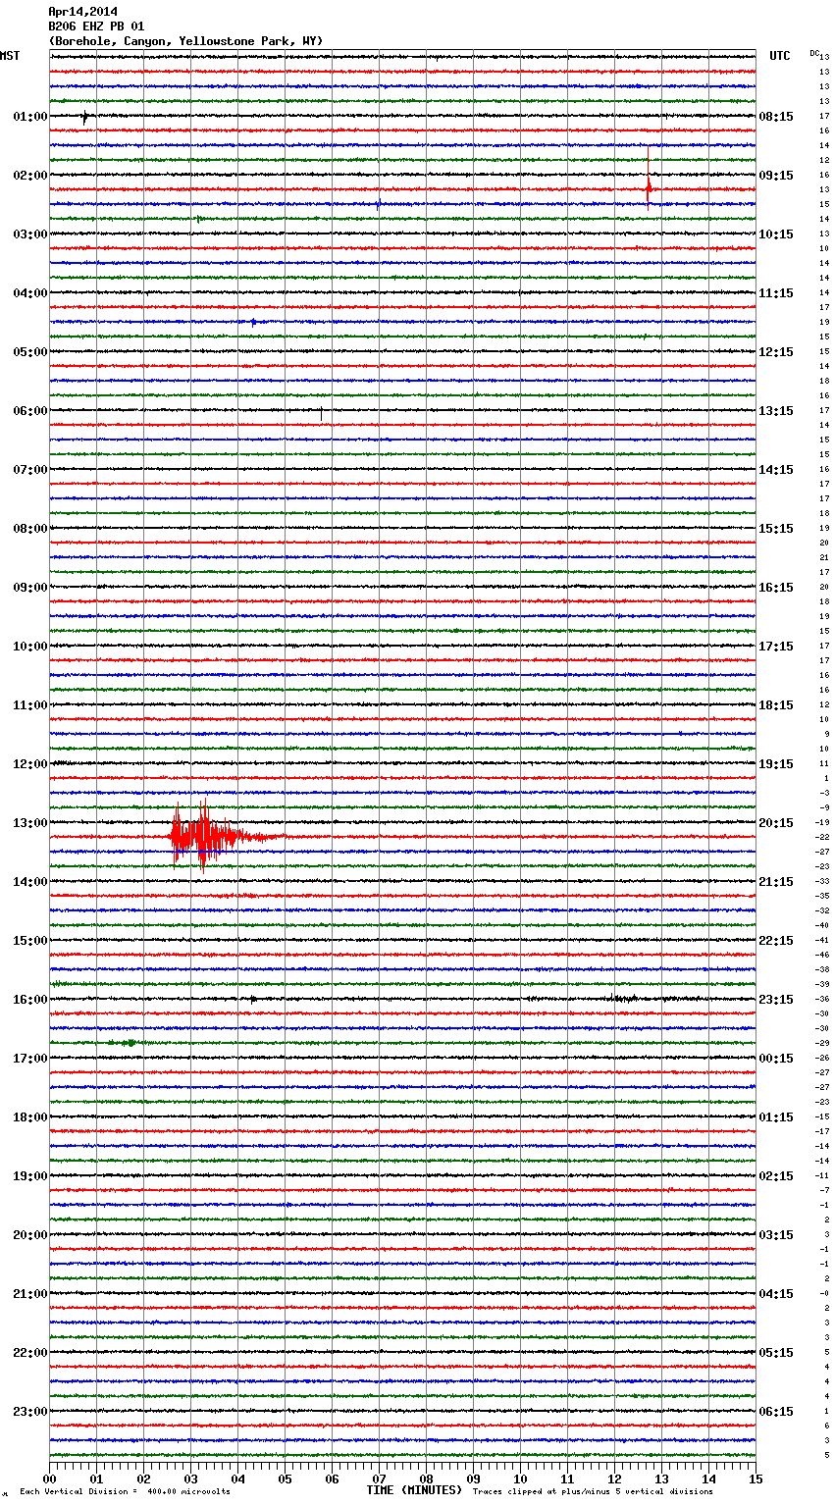The width and height of the screenshot is (834, 1505).
Task: Click the '08:15' UTC time label
Action: pos(776,117)
